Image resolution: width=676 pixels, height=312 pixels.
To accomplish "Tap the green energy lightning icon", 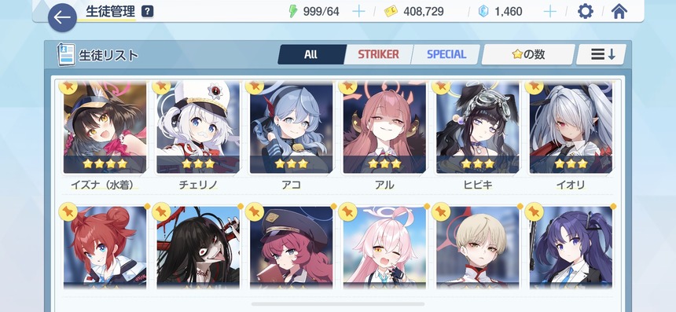I will (x=293, y=12).
